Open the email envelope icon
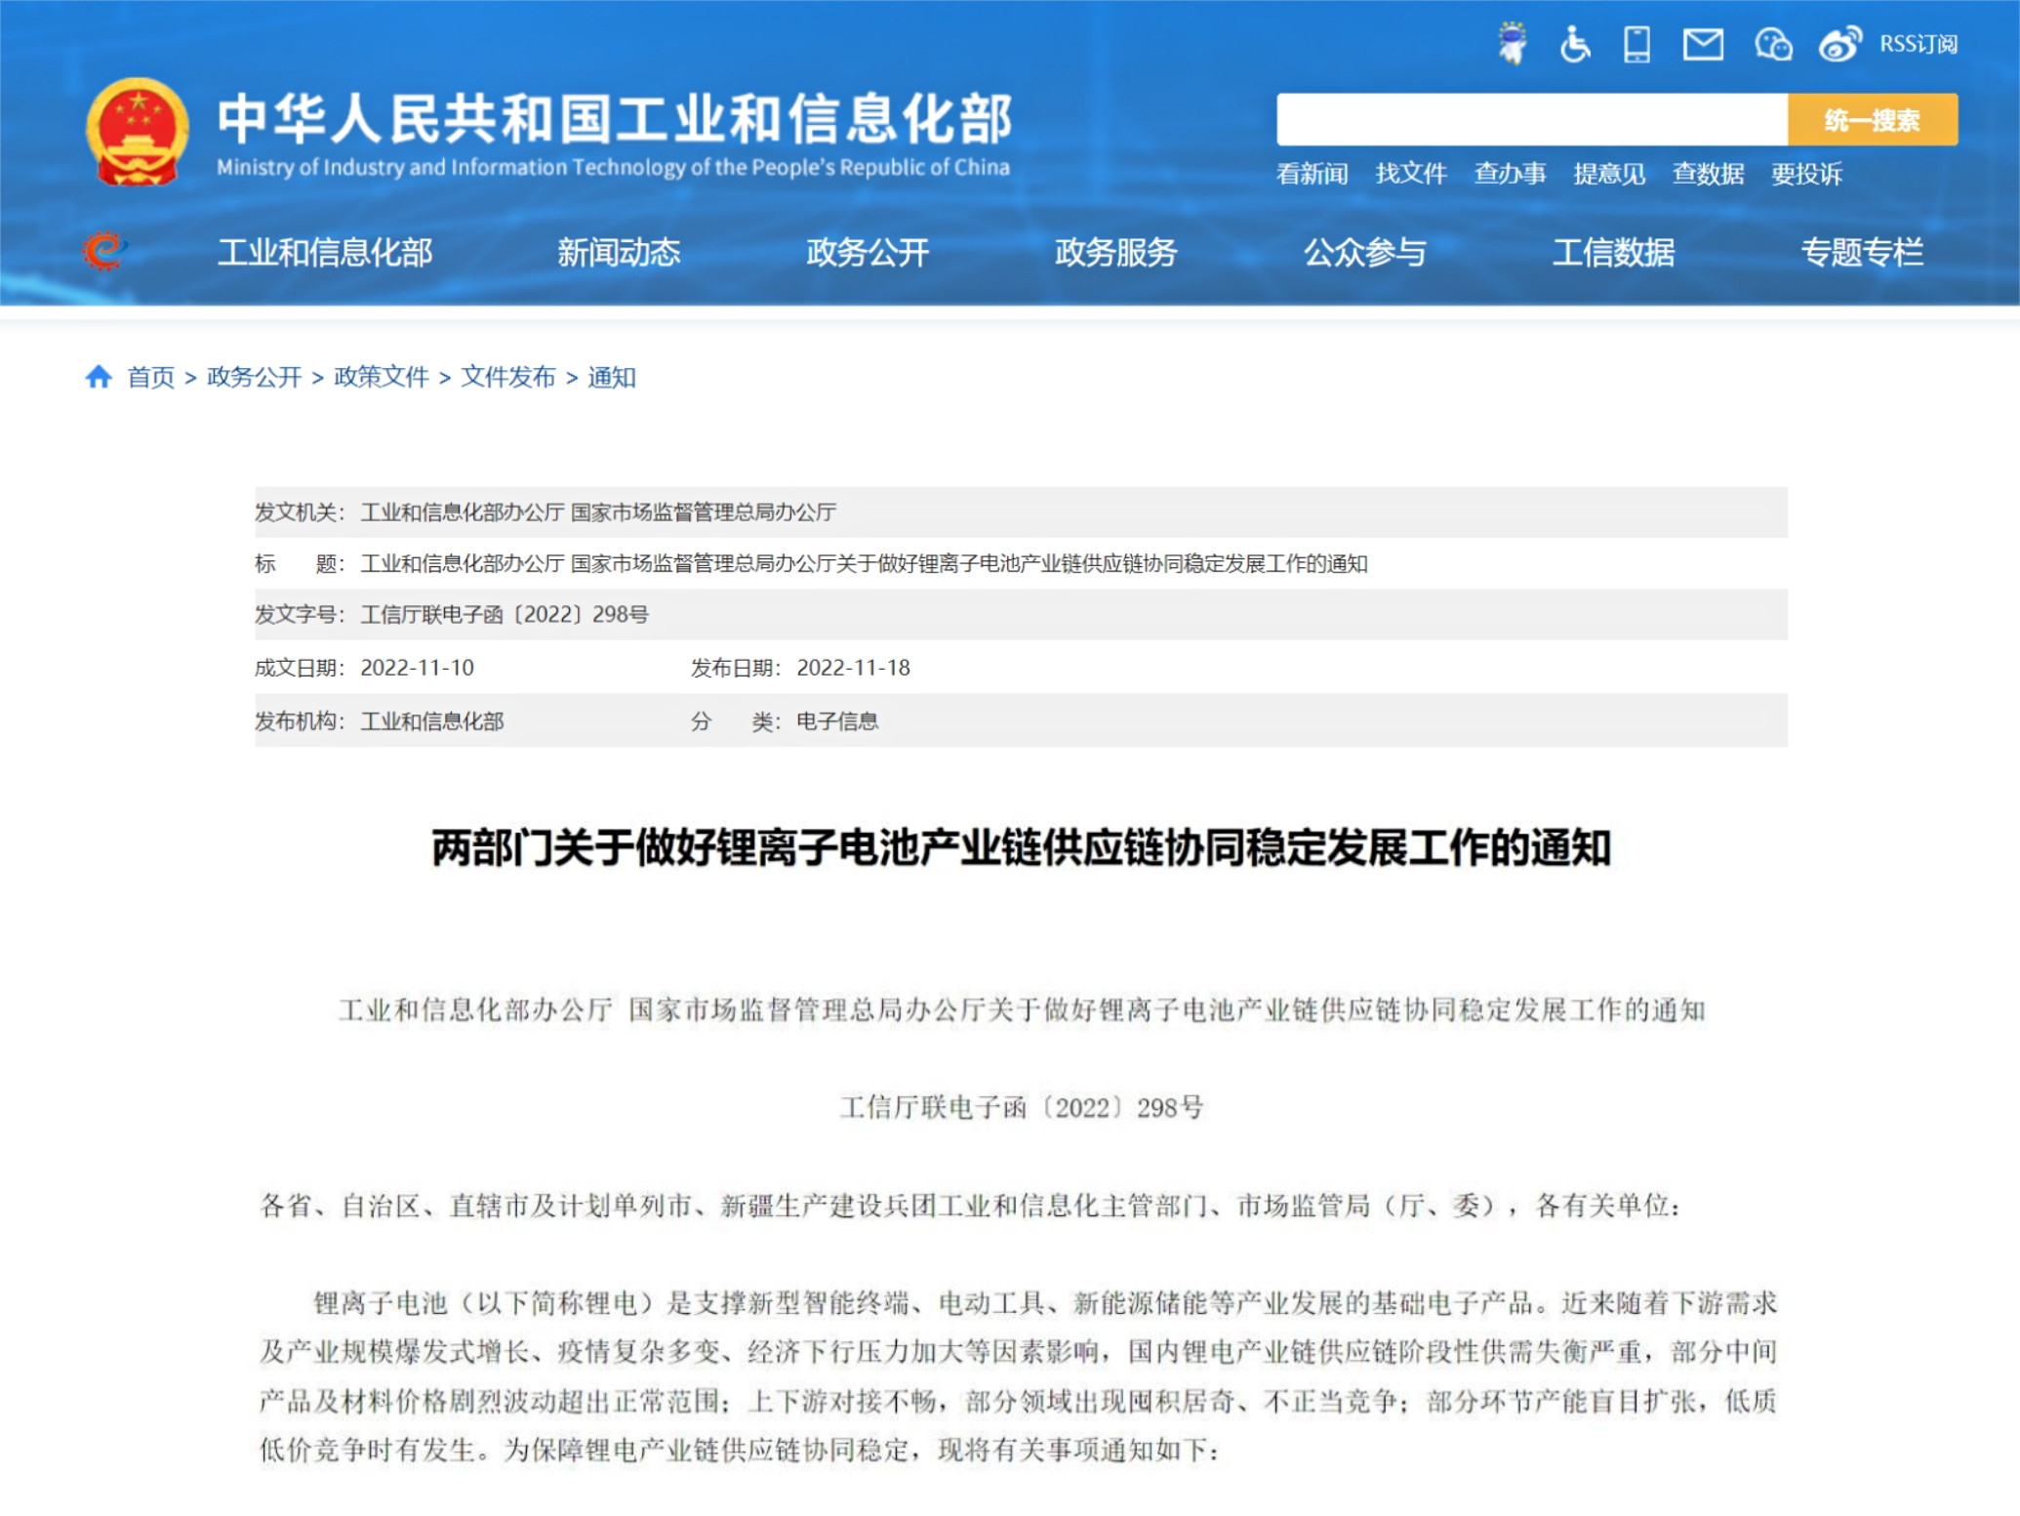The height and width of the screenshot is (1516, 2020). coord(1703,44)
